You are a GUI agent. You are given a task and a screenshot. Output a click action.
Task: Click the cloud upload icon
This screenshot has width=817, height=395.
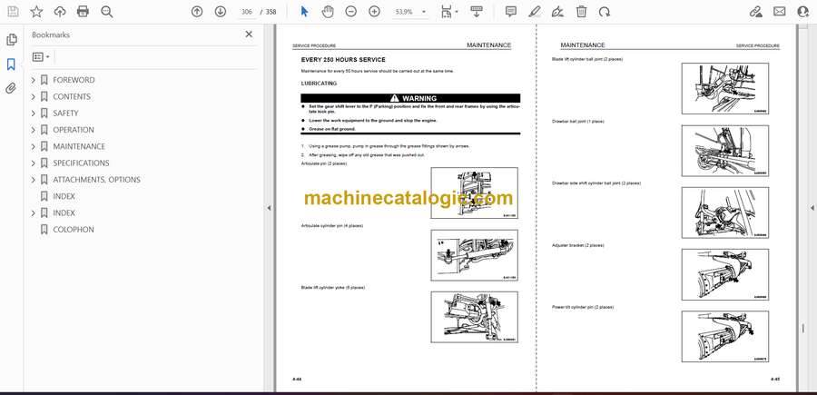pos(59,12)
